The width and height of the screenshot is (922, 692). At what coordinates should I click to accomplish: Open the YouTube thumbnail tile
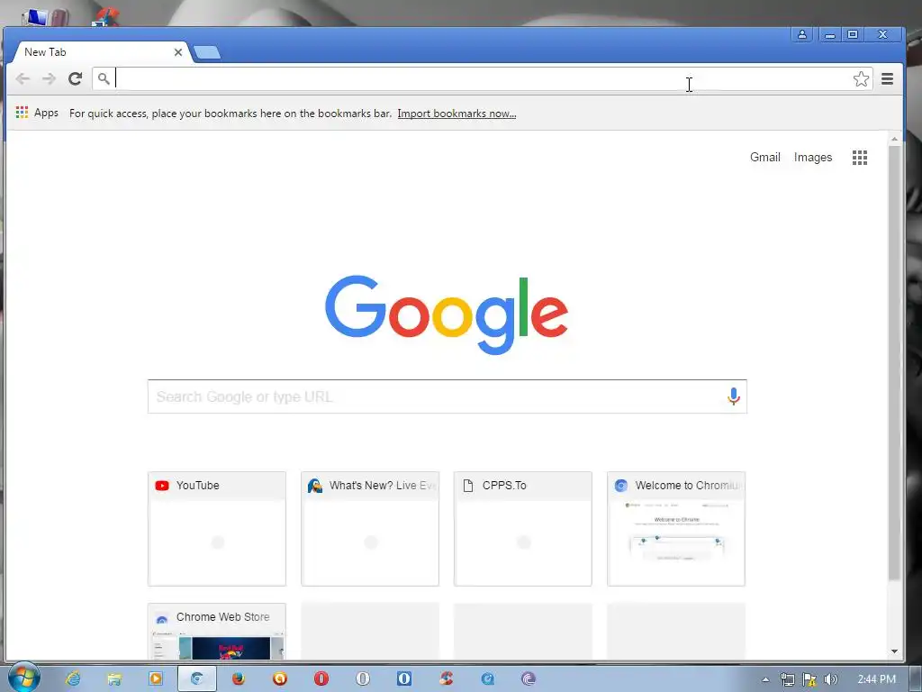(217, 528)
